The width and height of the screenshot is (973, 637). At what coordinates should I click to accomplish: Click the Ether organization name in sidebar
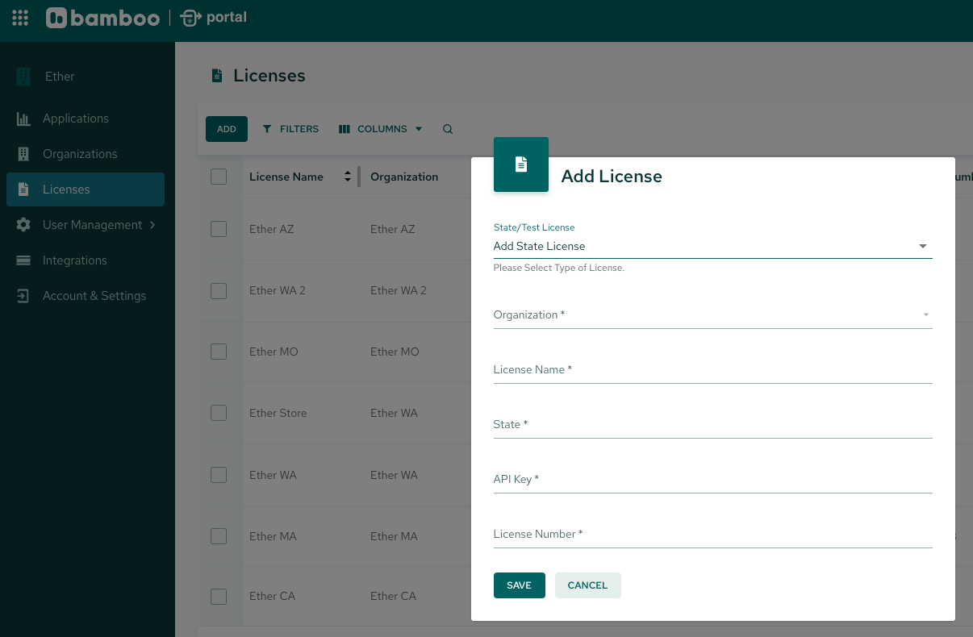tap(60, 77)
